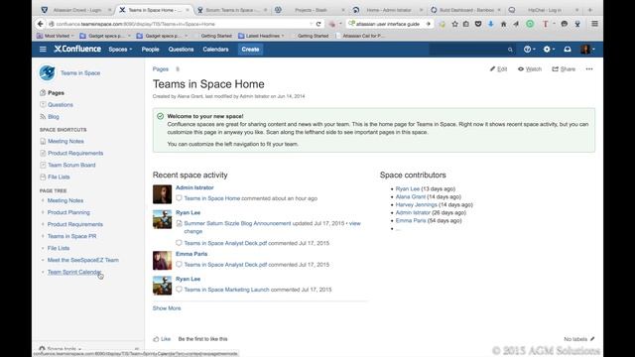Click the clipboard bookmarks list icon in toolbar
The height and width of the screenshot is (357, 635).
466,24
